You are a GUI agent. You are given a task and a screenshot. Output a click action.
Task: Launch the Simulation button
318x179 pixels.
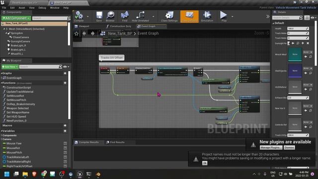(x=207, y=16)
